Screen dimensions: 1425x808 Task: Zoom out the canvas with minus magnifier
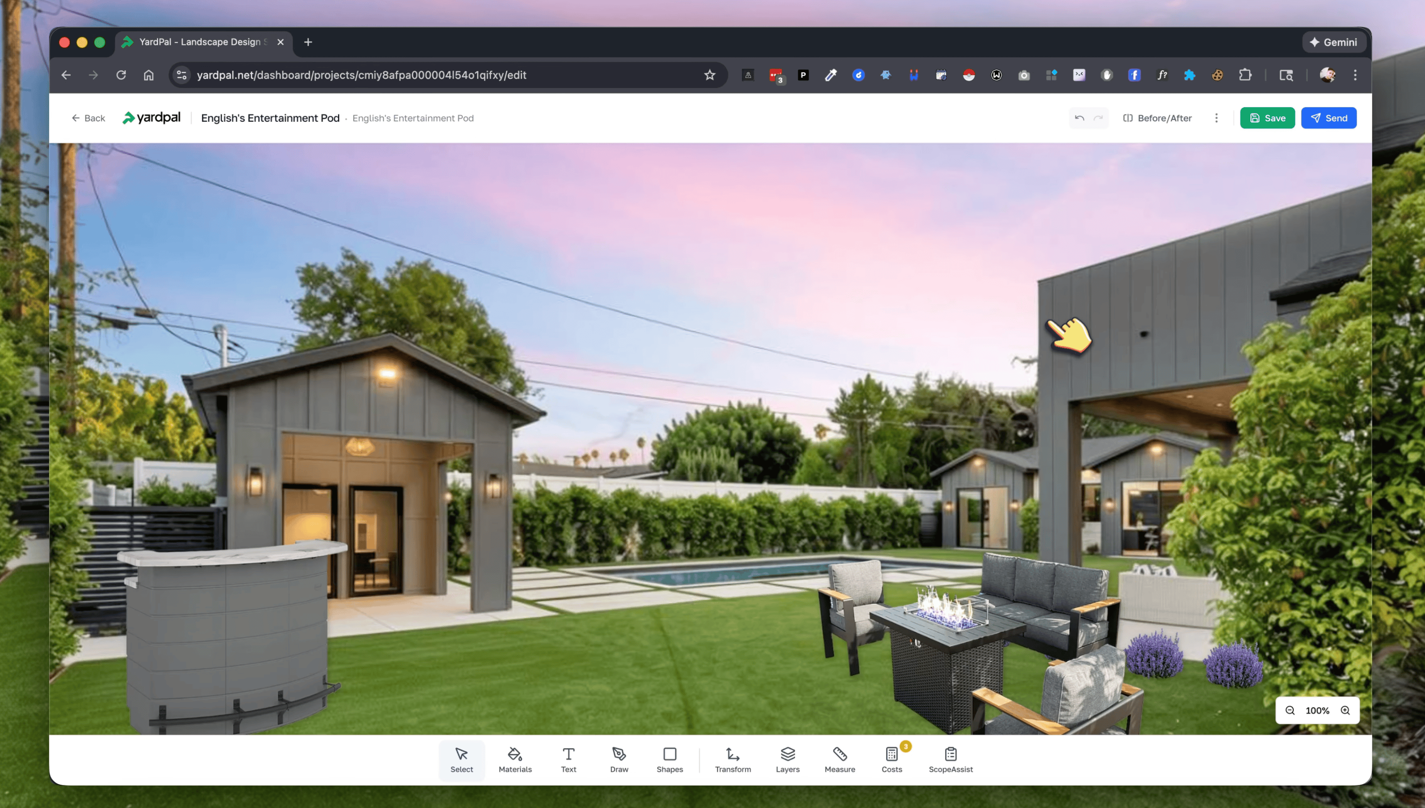(x=1289, y=710)
